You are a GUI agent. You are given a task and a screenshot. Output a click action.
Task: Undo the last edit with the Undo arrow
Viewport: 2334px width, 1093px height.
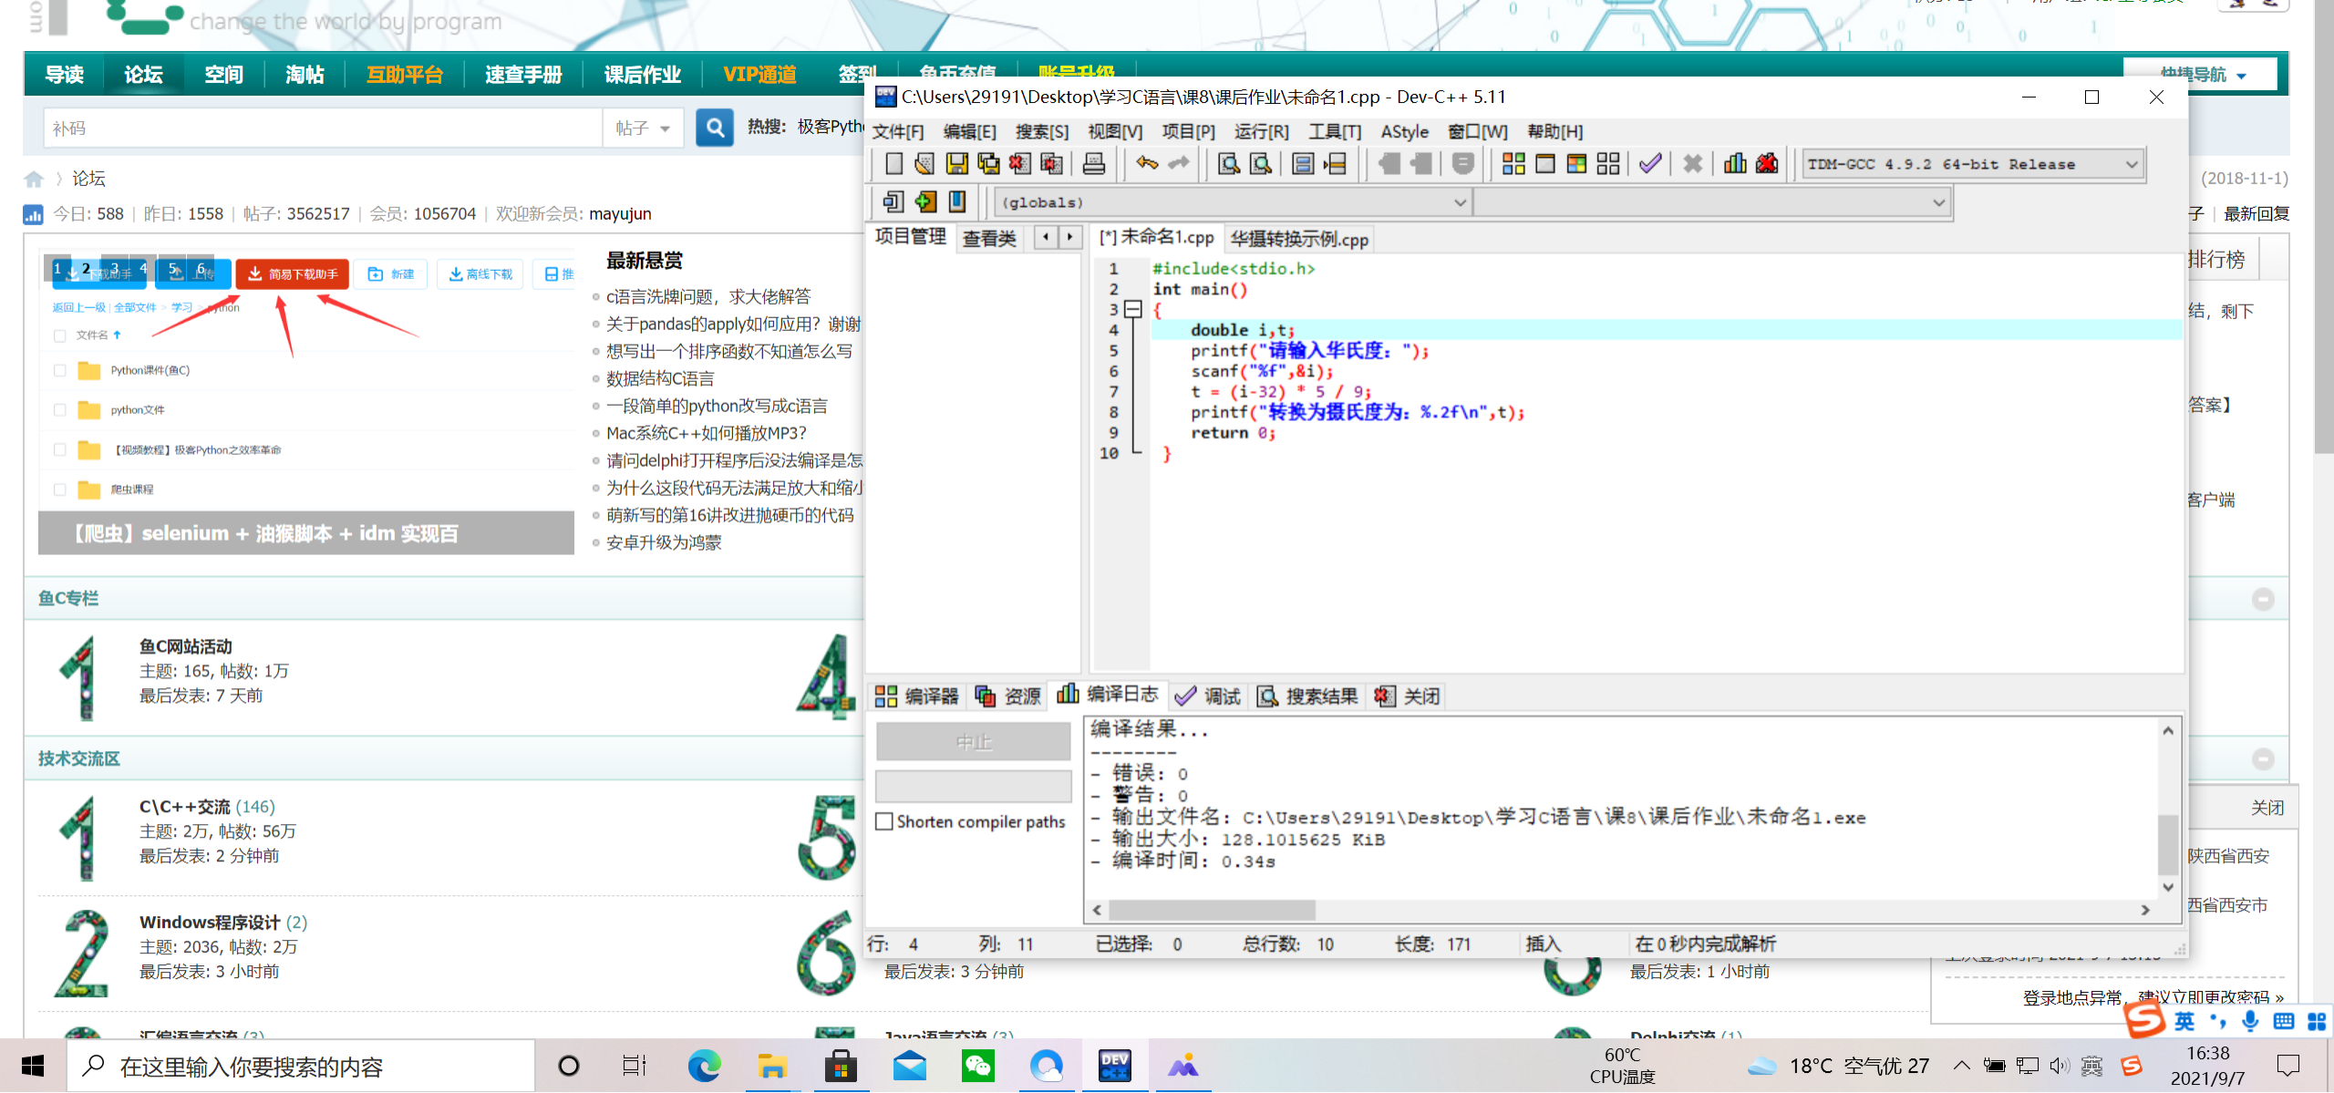(x=1147, y=163)
